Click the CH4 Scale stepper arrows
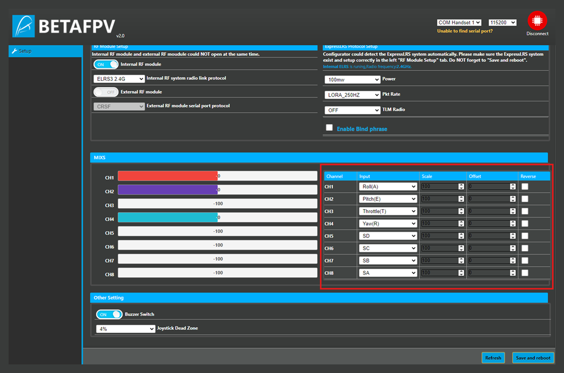The image size is (564, 373). click(461, 224)
